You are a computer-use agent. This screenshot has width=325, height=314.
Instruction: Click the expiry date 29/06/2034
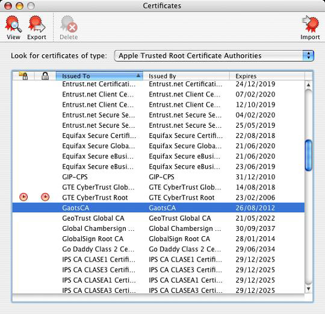point(255,249)
